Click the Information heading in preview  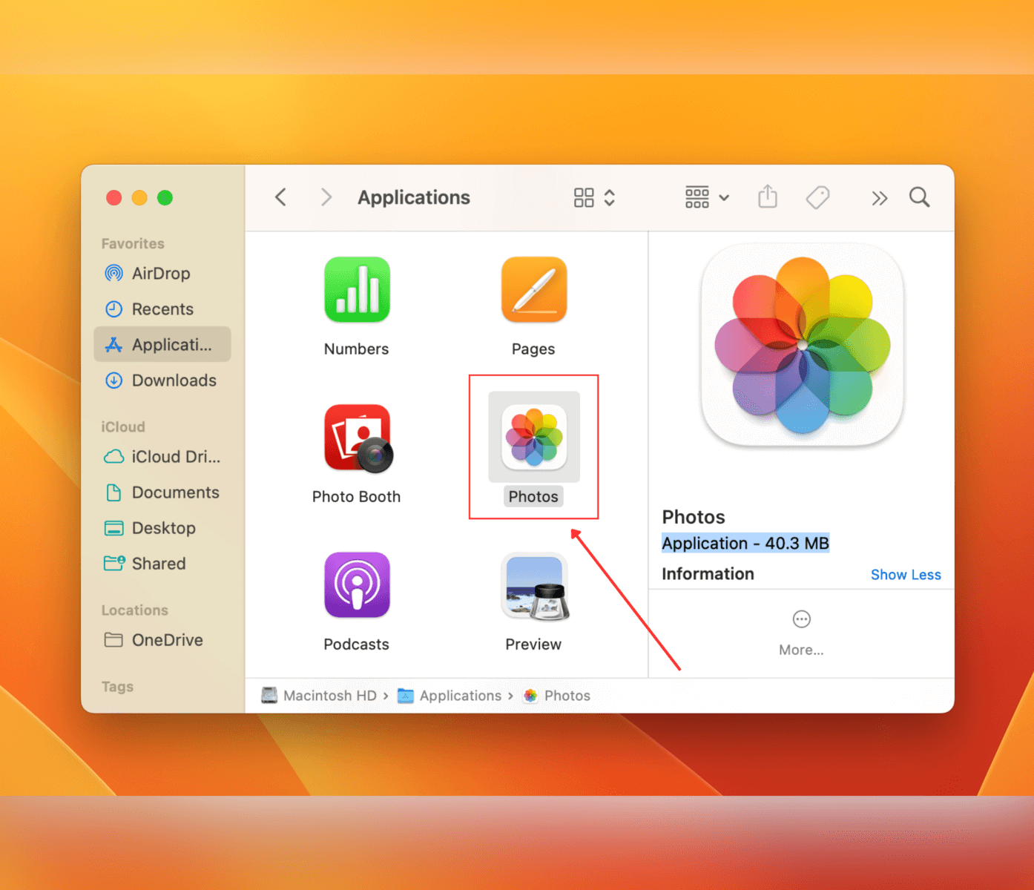pos(708,574)
